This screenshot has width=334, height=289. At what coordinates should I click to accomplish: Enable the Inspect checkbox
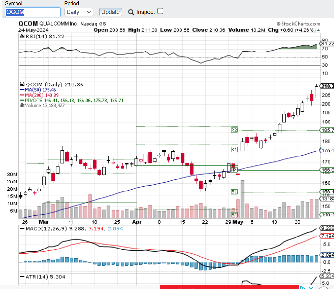tap(160, 11)
